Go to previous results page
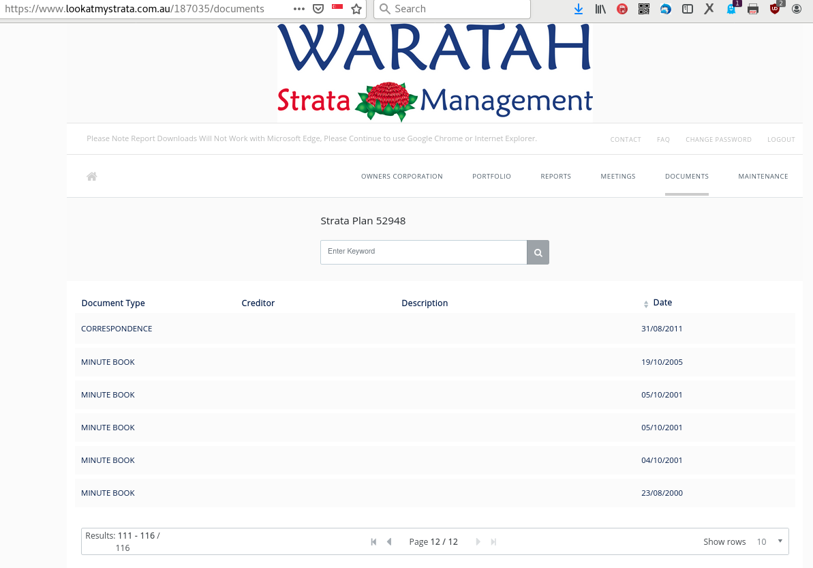 389,541
